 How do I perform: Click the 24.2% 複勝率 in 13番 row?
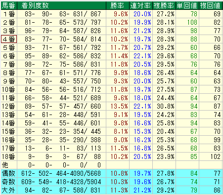click(166, 115)
